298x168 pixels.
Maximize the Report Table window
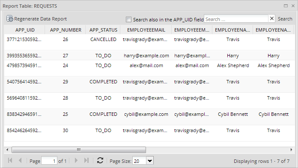286,6
